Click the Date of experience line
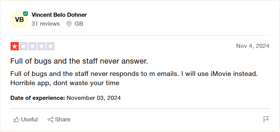The width and height of the screenshot is (280, 132). point(65,98)
